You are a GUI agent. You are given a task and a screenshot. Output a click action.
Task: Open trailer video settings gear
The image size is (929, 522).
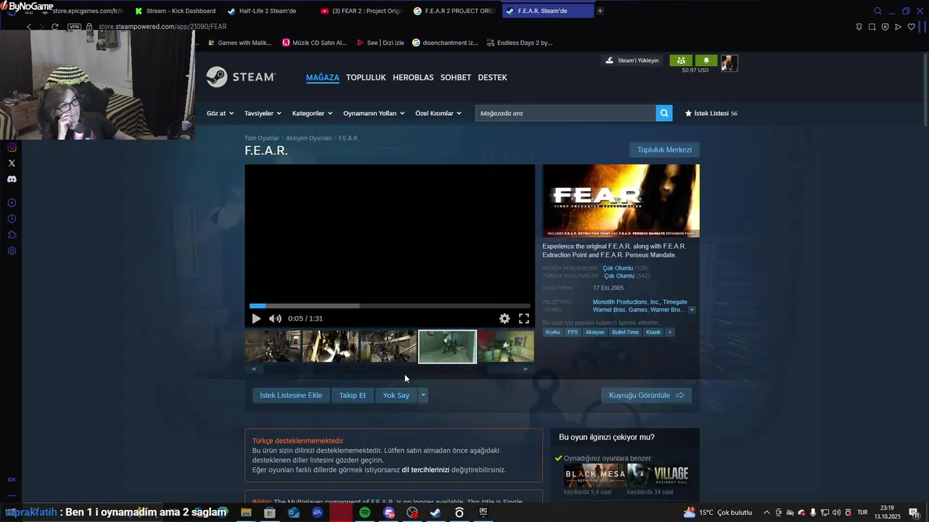[504, 318]
